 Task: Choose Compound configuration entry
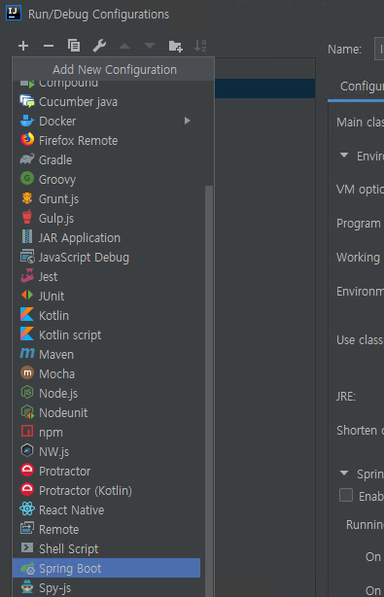[x=107, y=85]
